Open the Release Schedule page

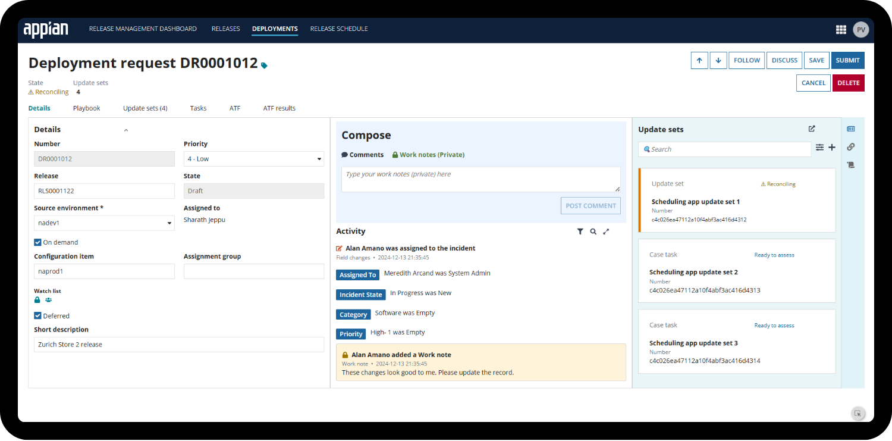339,29
